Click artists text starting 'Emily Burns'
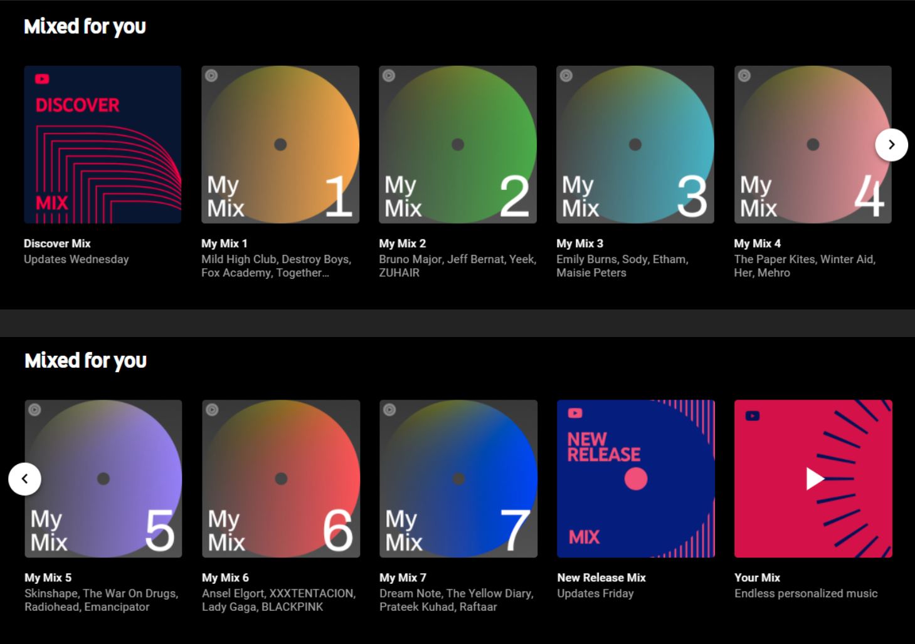Viewport: 915px width, 644px height. [622, 266]
